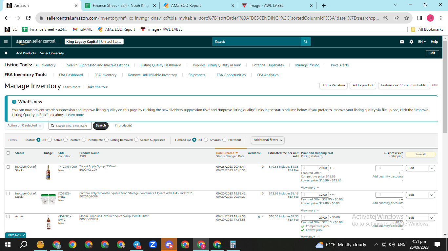The height and width of the screenshot is (251, 448).
Task: Select the Inactive status filter radio
Action: pos(65,140)
